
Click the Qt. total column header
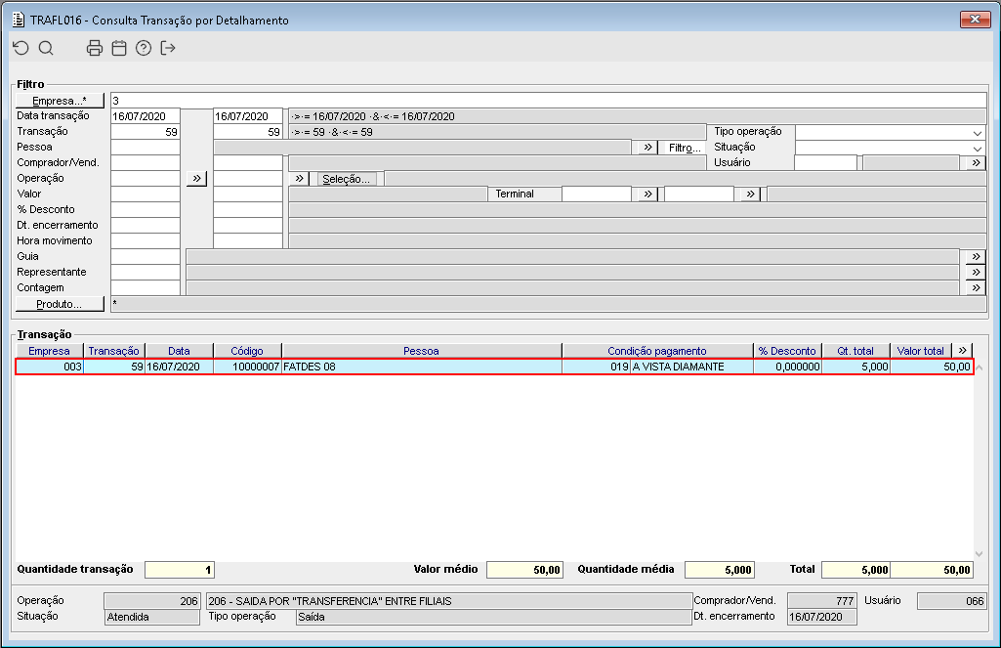click(x=855, y=351)
